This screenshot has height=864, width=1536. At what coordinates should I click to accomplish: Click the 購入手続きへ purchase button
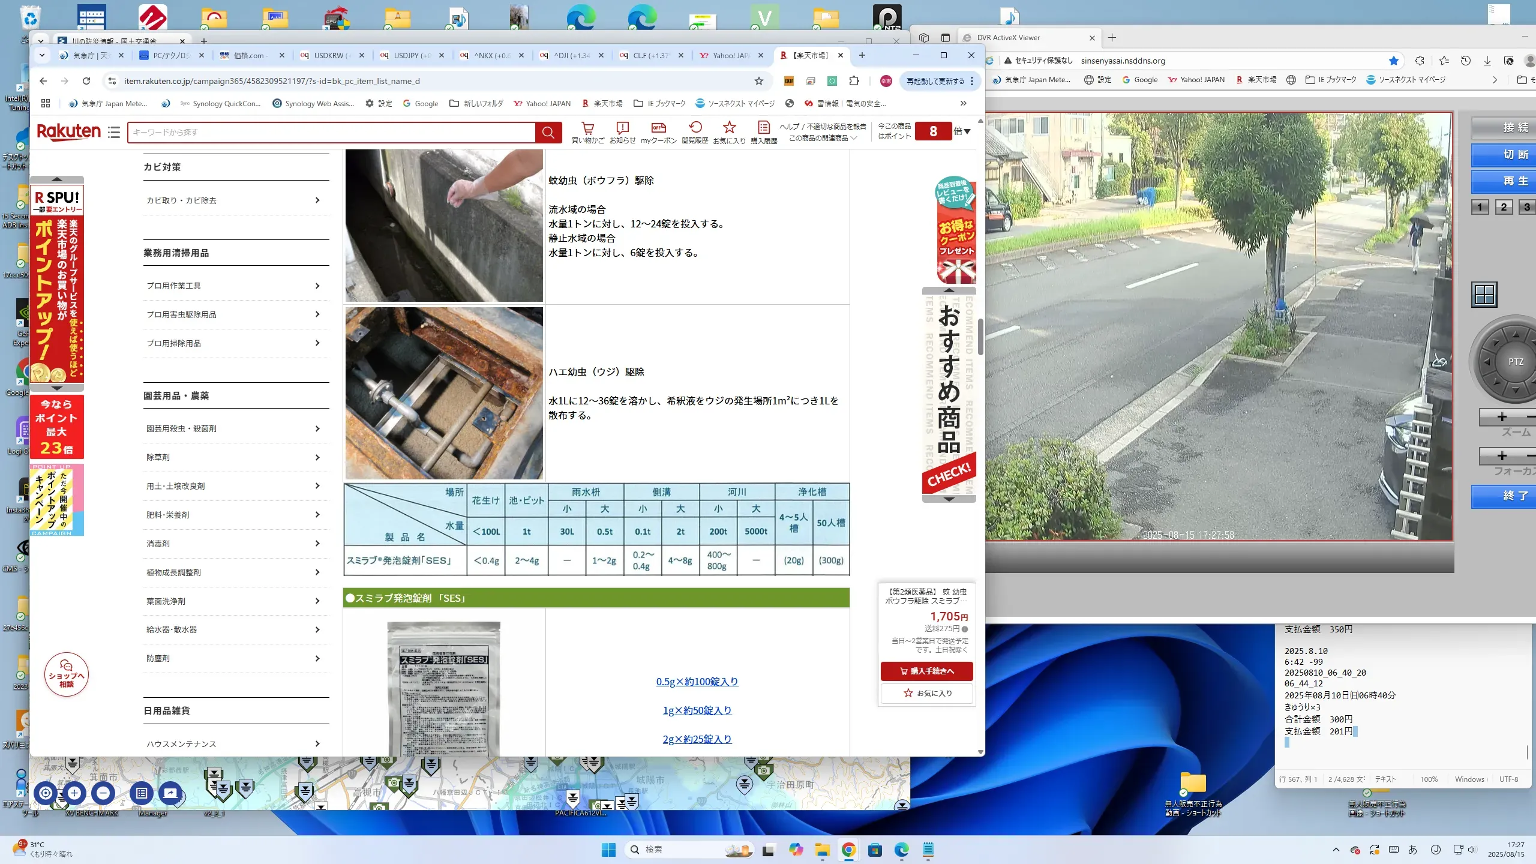point(926,671)
